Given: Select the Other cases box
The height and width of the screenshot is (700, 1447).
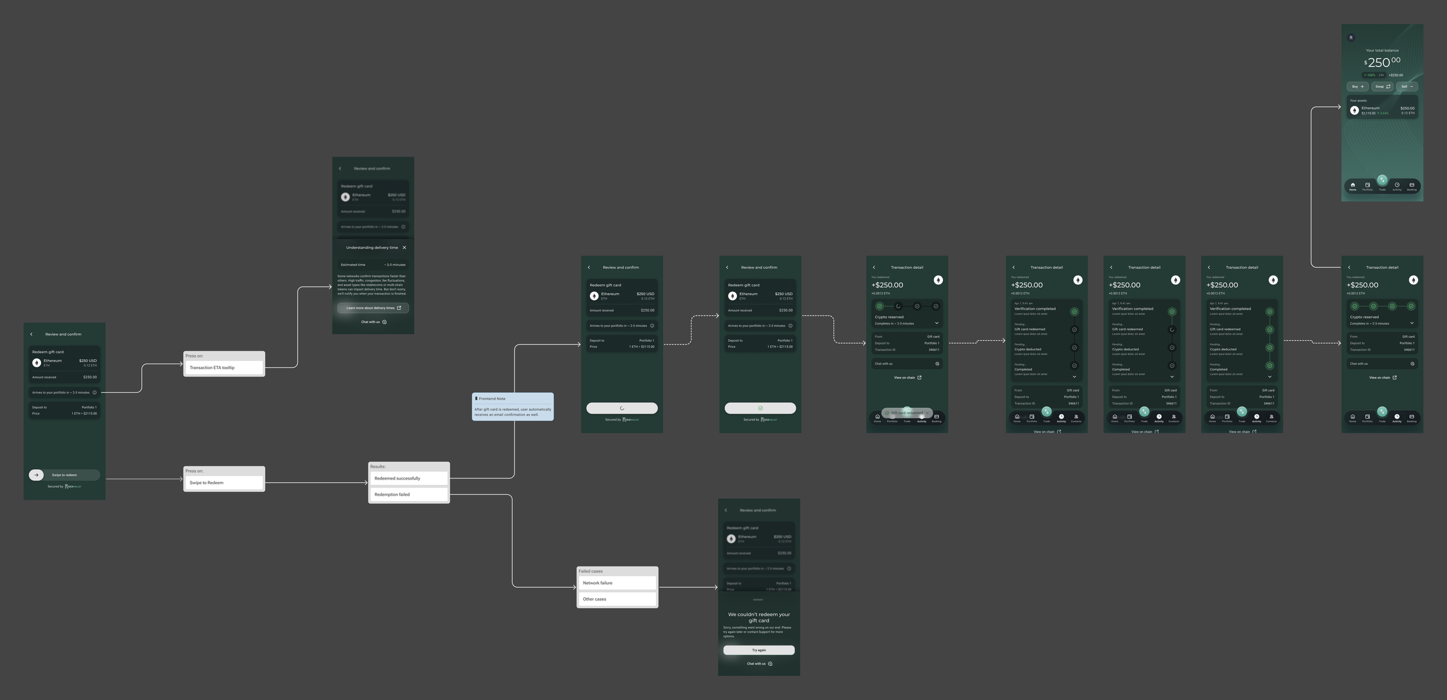Looking at the screenshot, I should point(618,599).
